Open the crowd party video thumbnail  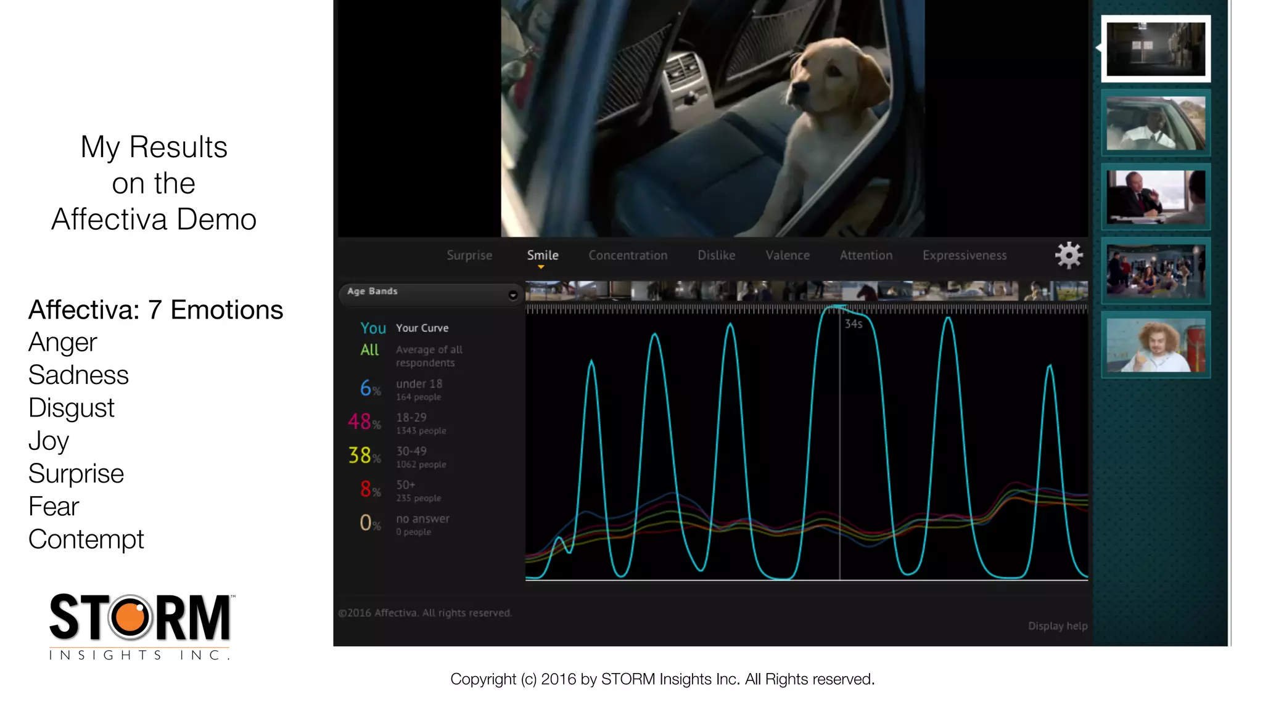(x=1156, y=271)
